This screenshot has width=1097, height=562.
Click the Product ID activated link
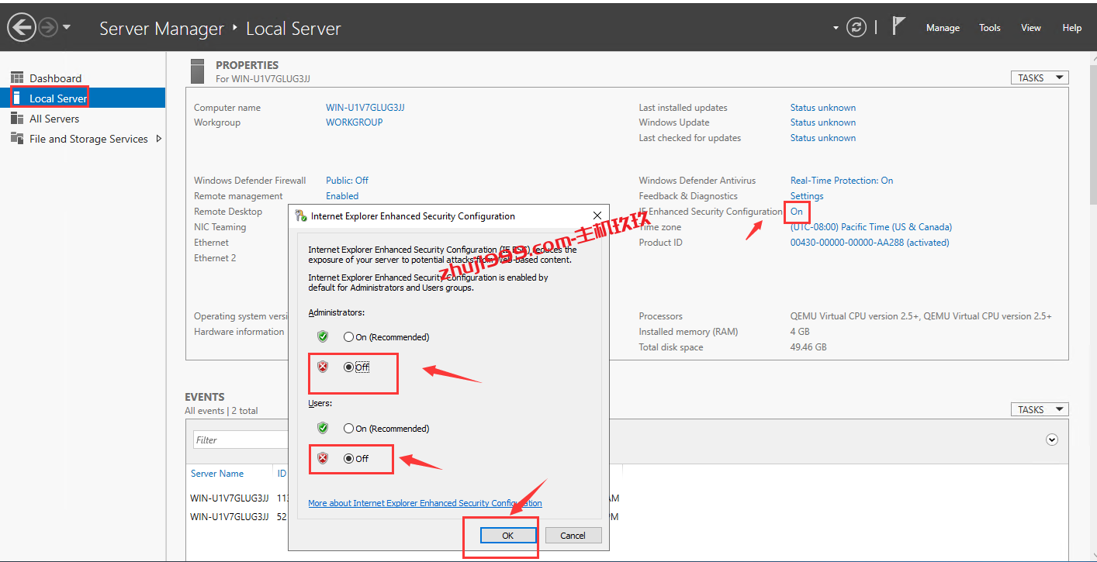click(870, 243)
